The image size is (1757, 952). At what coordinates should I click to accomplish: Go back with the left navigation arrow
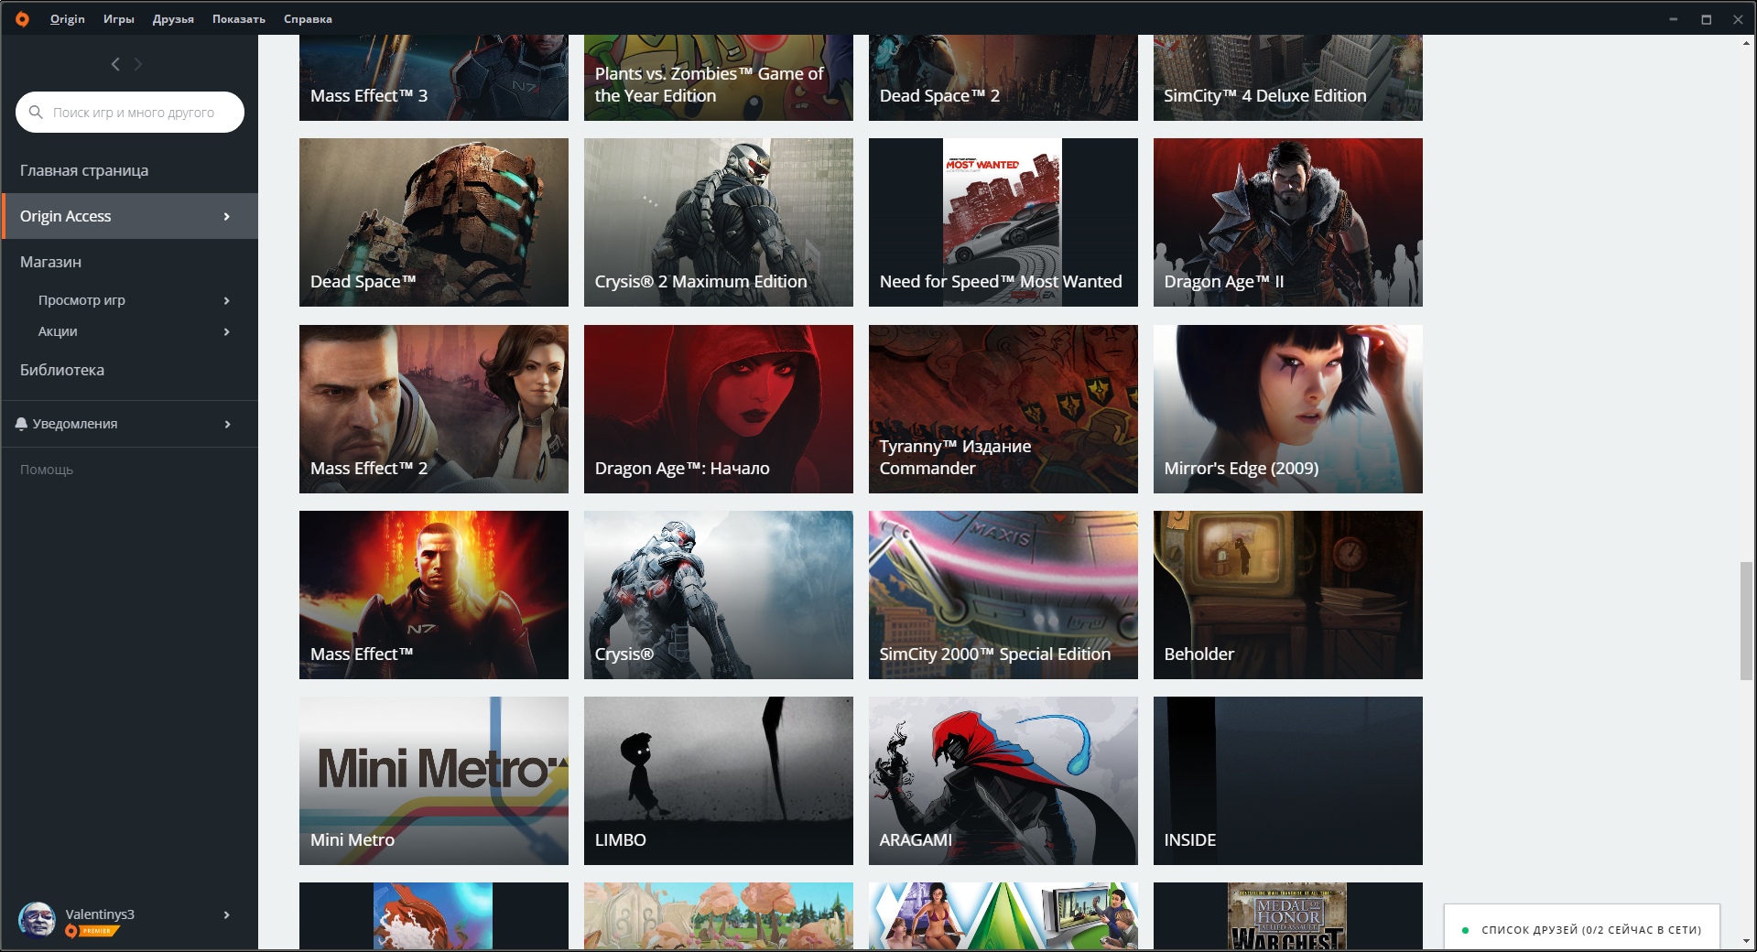click(115, 64)
